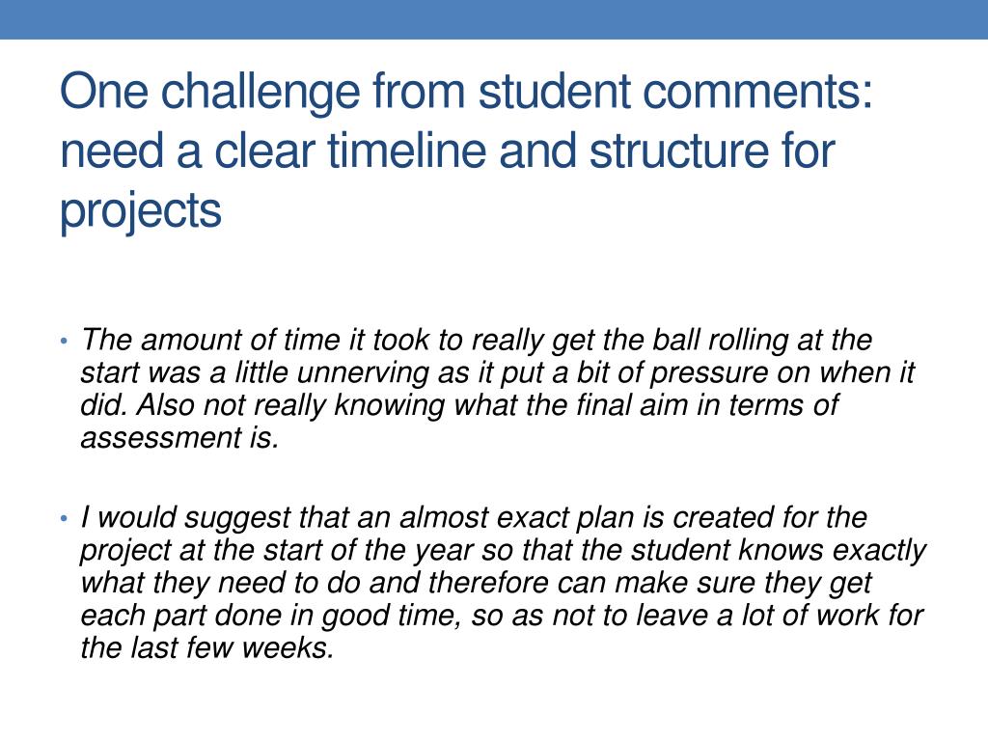Image resolution: width=988 pixels, height=741 pixels.
Task: Click the first bullet point dot
Action: (64, 341)
